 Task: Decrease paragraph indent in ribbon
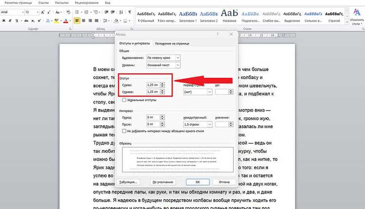coord(107,12)
